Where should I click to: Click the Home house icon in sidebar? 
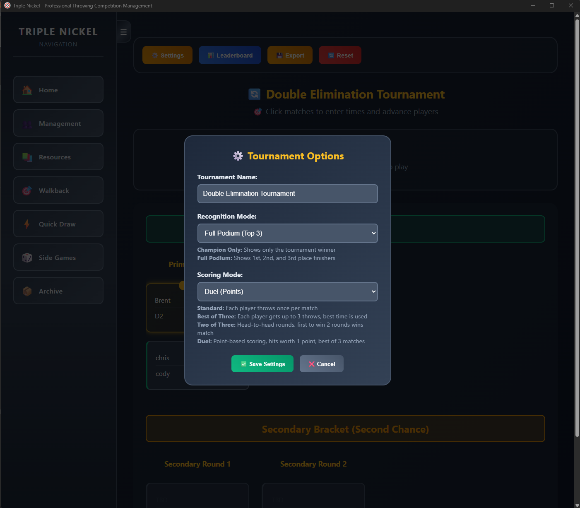point(27,90)
